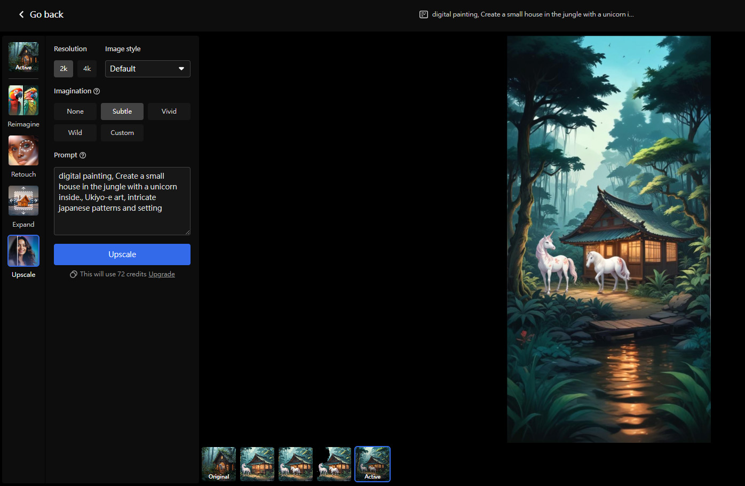
Task: Open the Expand tool icon
Action: pyautogui.click(x=23, y=201)
